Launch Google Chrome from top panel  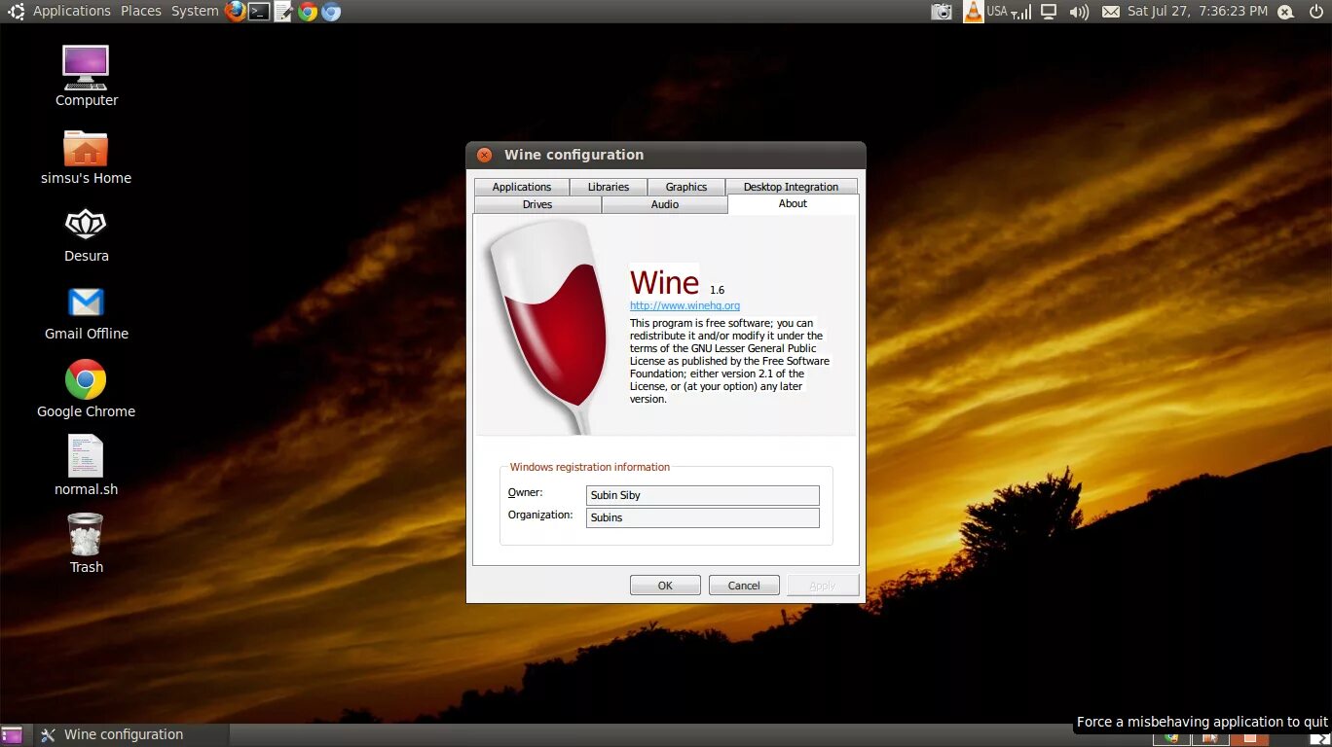[x=308, y=12]
